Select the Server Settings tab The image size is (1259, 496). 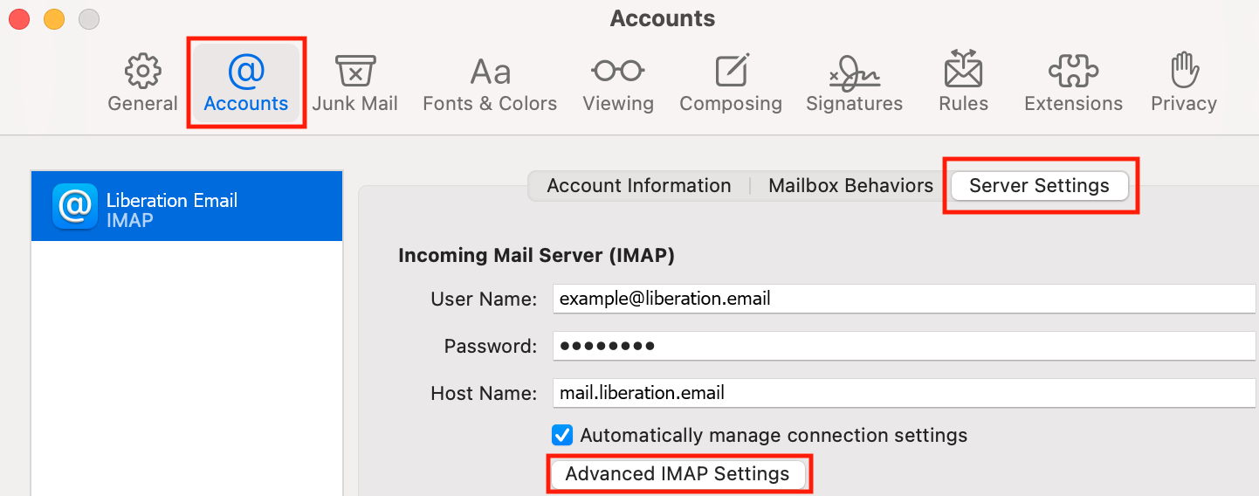coord(1039,186)
